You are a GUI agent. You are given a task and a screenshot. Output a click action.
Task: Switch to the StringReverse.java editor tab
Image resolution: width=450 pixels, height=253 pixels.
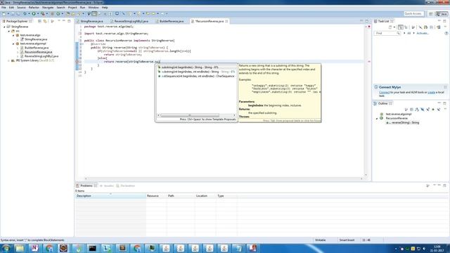91,21
